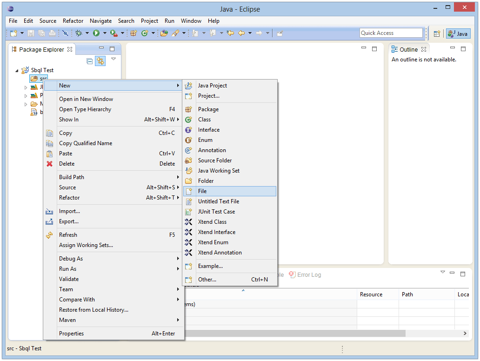
Task: Open the Refactor menu in menu bar
Action: (73, 21)
